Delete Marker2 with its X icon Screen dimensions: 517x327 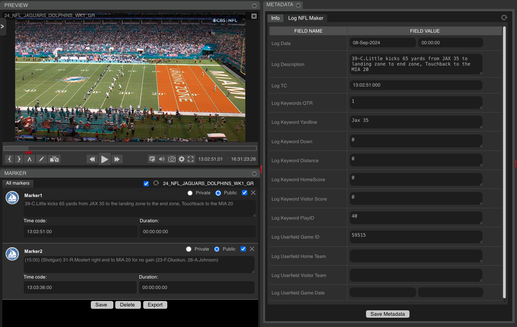(x=252, y=249)
